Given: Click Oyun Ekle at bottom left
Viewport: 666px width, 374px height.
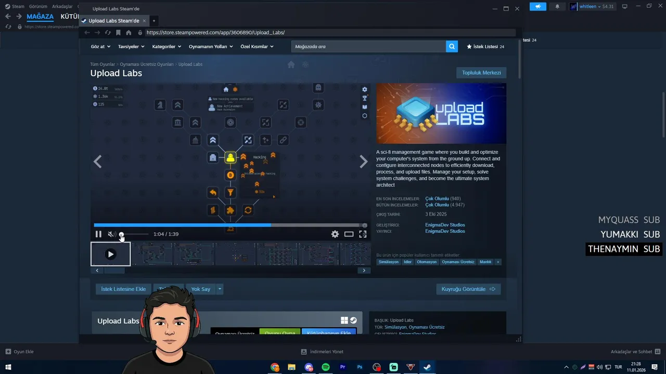Looking at the screenshot, I should (20, 352).
